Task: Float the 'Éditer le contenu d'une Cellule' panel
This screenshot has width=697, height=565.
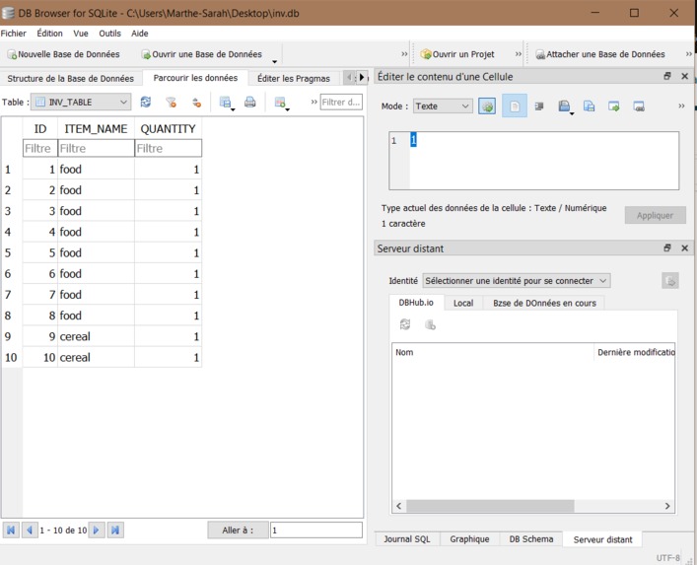Action: tap(667, 76)
